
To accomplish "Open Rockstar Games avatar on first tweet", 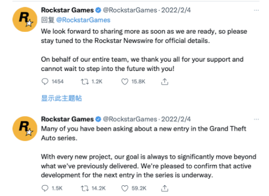I will 25,20.
